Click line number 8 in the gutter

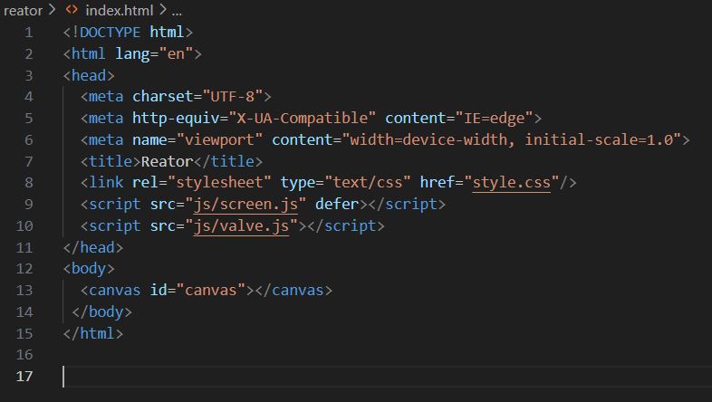(29, 183)
